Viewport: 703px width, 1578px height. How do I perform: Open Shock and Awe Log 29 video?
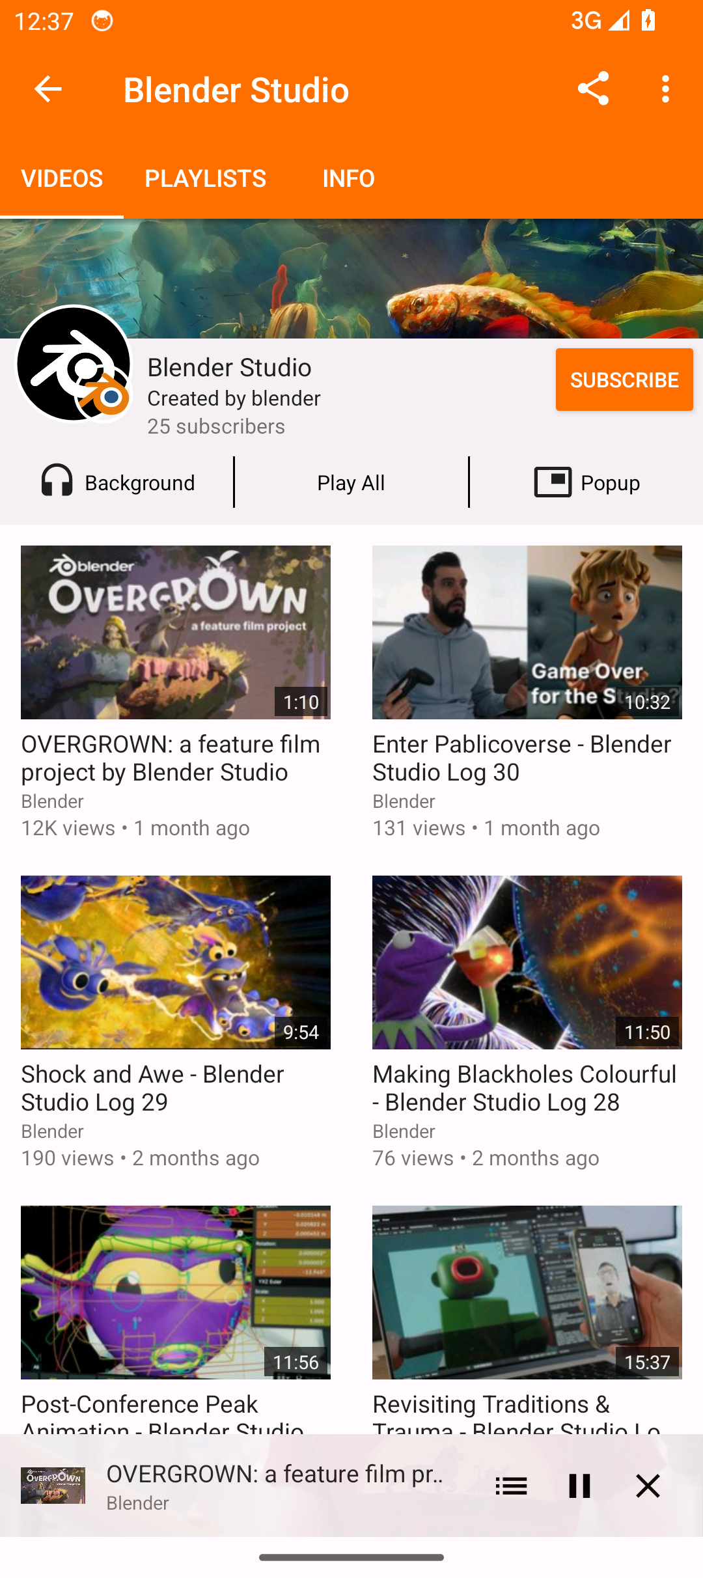tap(176, 962)
